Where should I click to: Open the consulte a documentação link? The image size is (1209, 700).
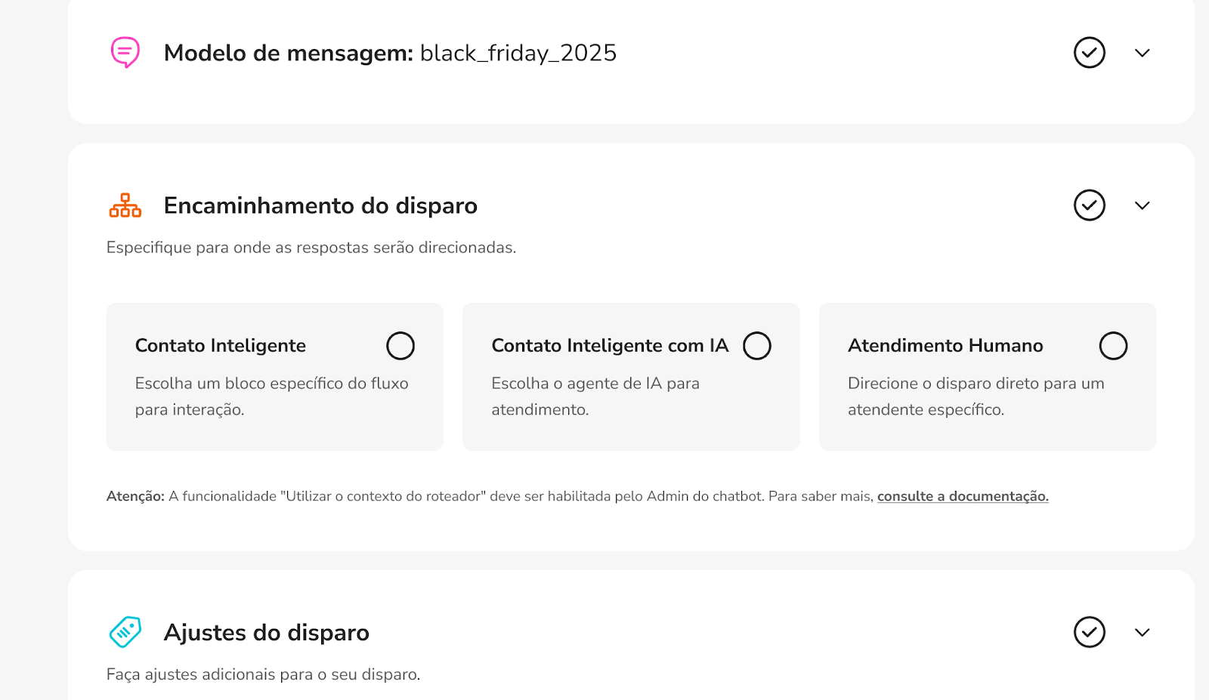963,496
